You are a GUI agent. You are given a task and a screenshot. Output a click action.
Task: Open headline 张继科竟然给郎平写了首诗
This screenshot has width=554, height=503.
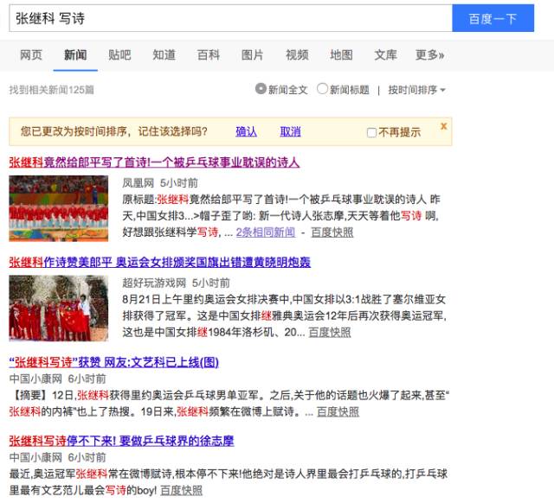coord(154,162)
